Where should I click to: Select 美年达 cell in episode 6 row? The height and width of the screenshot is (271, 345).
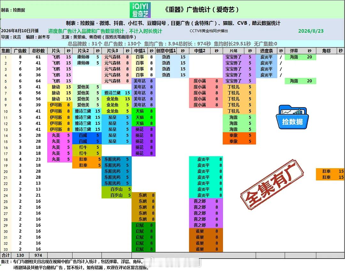[x=140, y=87]
